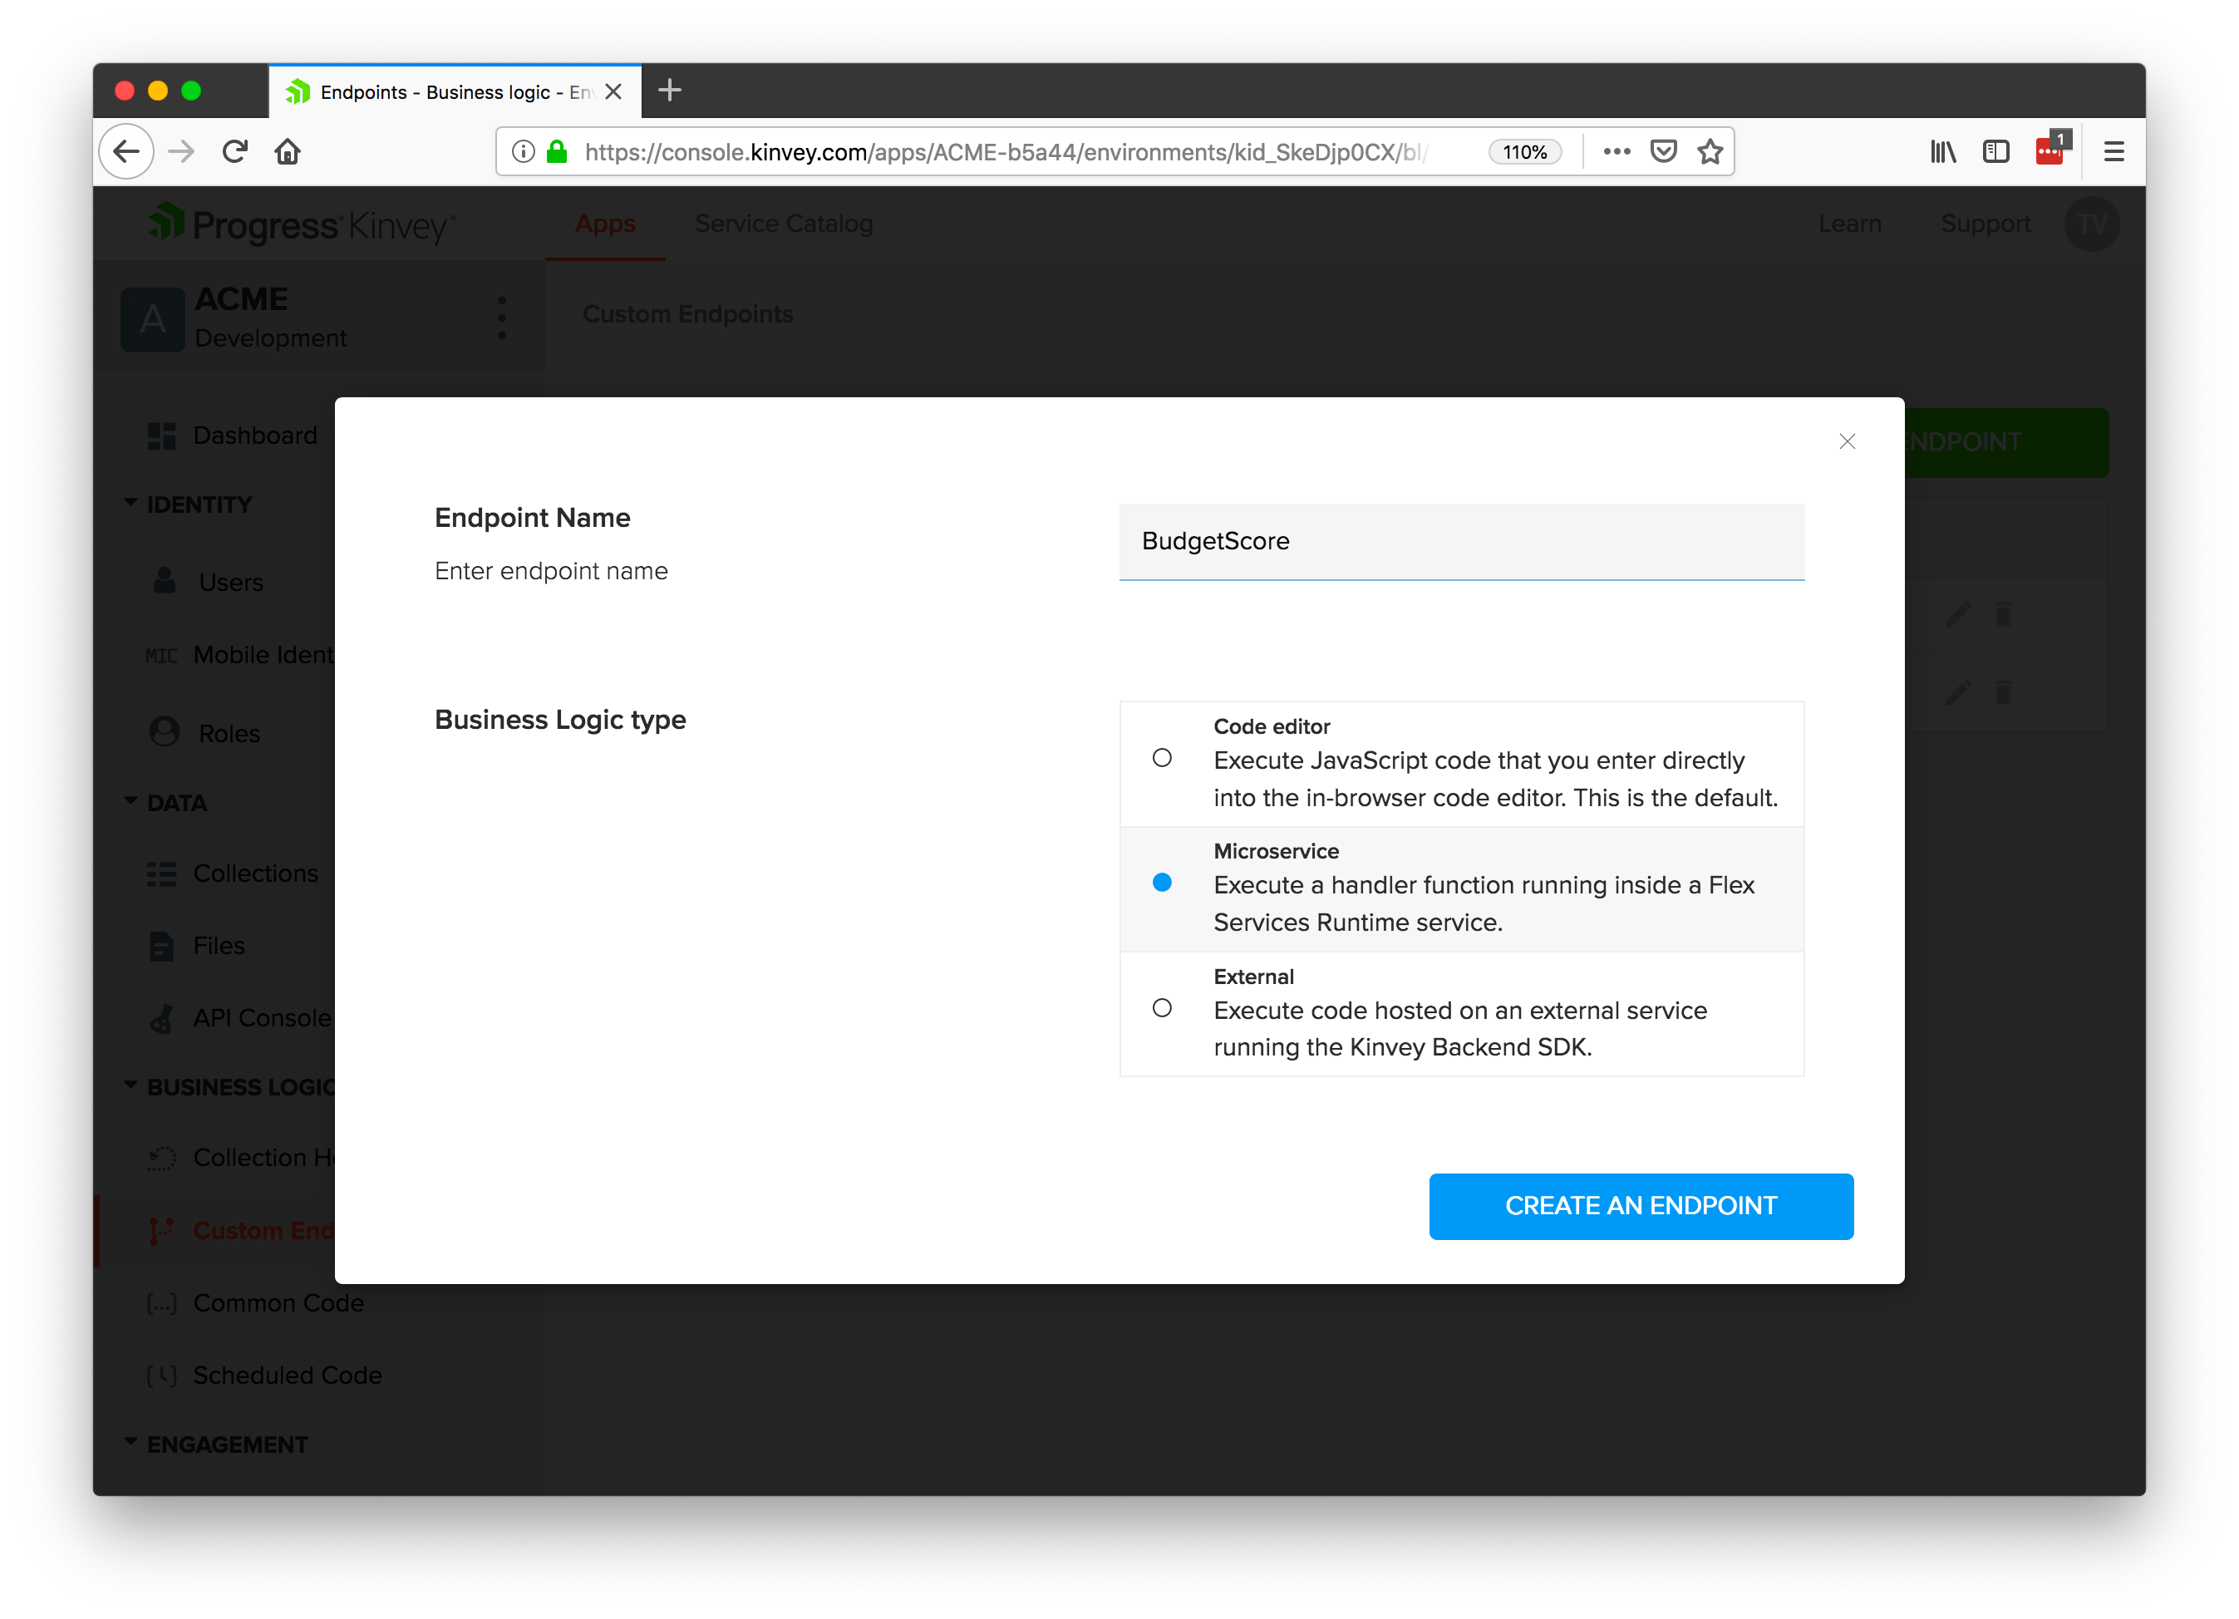The height and width of the screenshot is (1619, 2239).
Task: Open the browser Library icon
Action: 1941,151
